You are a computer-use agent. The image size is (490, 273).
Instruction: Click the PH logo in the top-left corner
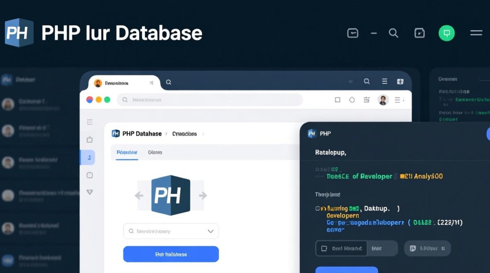19,32
